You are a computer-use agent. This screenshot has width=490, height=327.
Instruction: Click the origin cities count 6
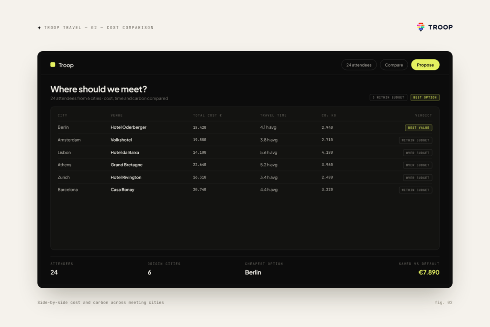click(x=149, y=272)
